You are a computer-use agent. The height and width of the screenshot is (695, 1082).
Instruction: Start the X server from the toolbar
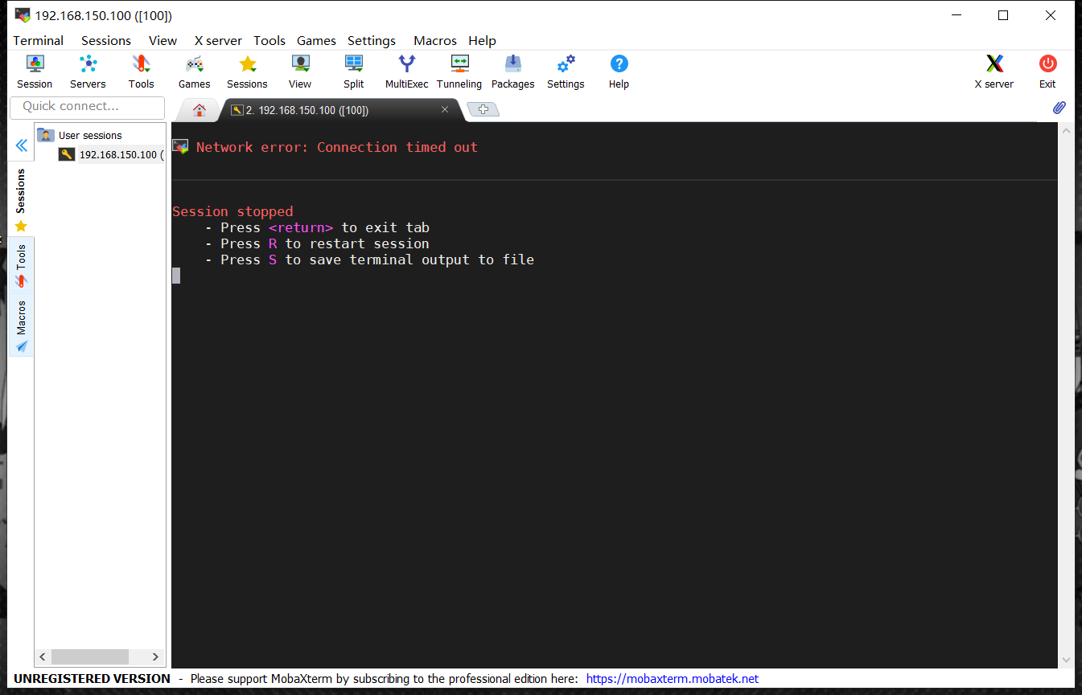[x=994, y=71]
